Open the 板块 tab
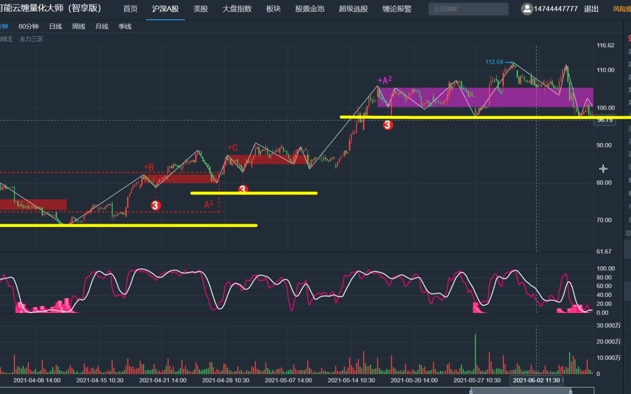The width and height of the screenshot is (631, 394). 273,9
